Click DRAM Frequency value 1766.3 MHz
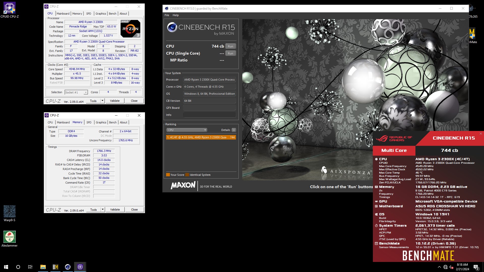The width and height of the screenshot is (484, 272). (x=104, y=151)
